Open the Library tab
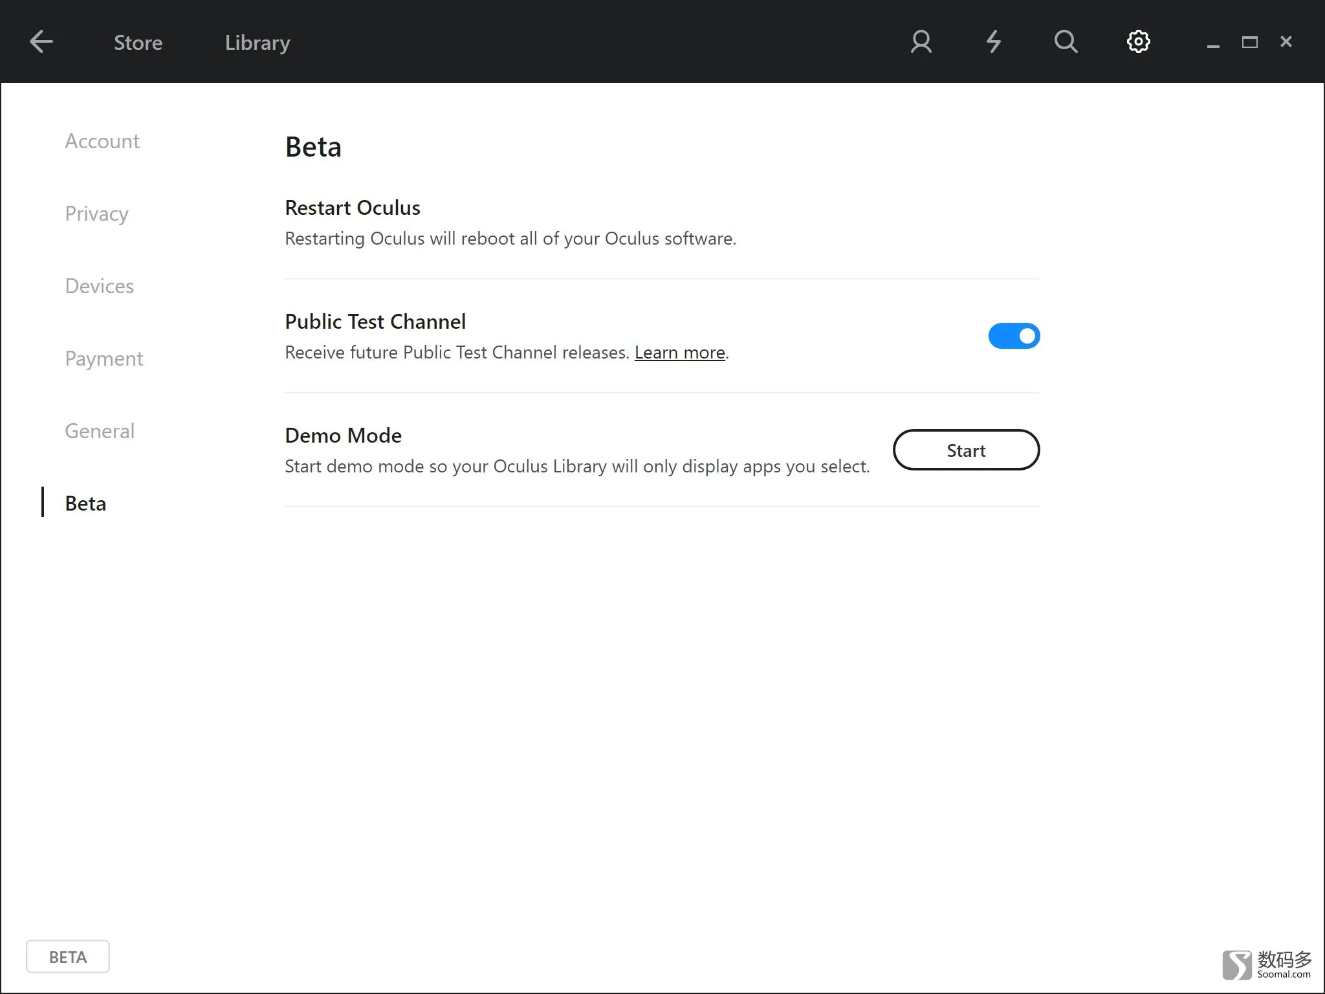Viewport: 1325px width, 994px height. click(x=257, y=43)
